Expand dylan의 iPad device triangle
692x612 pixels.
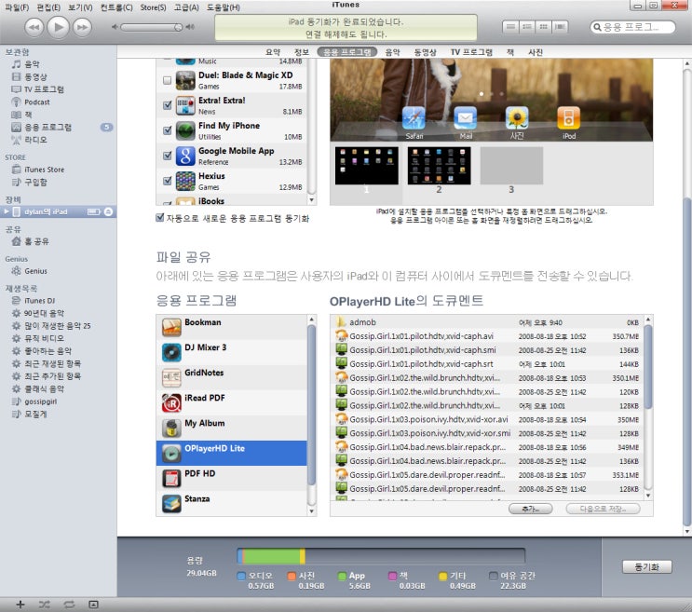click(7, 211)
